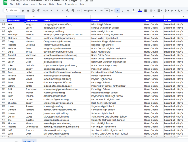Open the Edit menu
188x142 pixels.
pos(18,4)
